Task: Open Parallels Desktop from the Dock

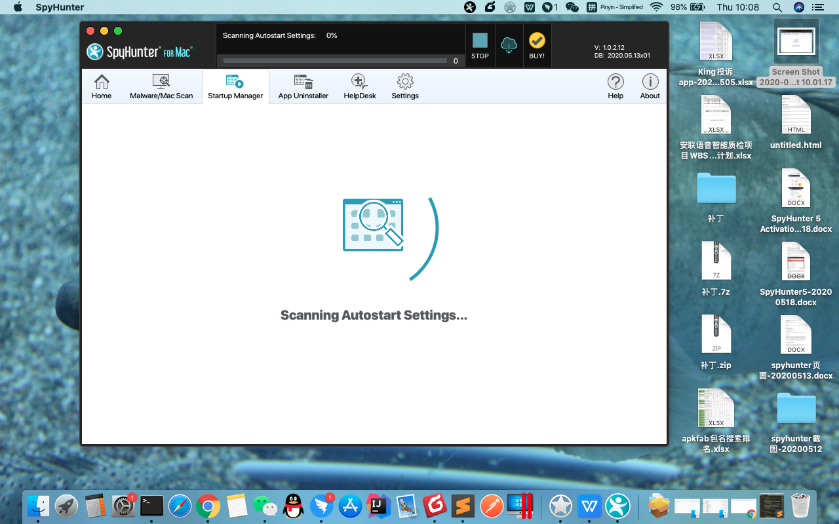Action: (519, 506)
